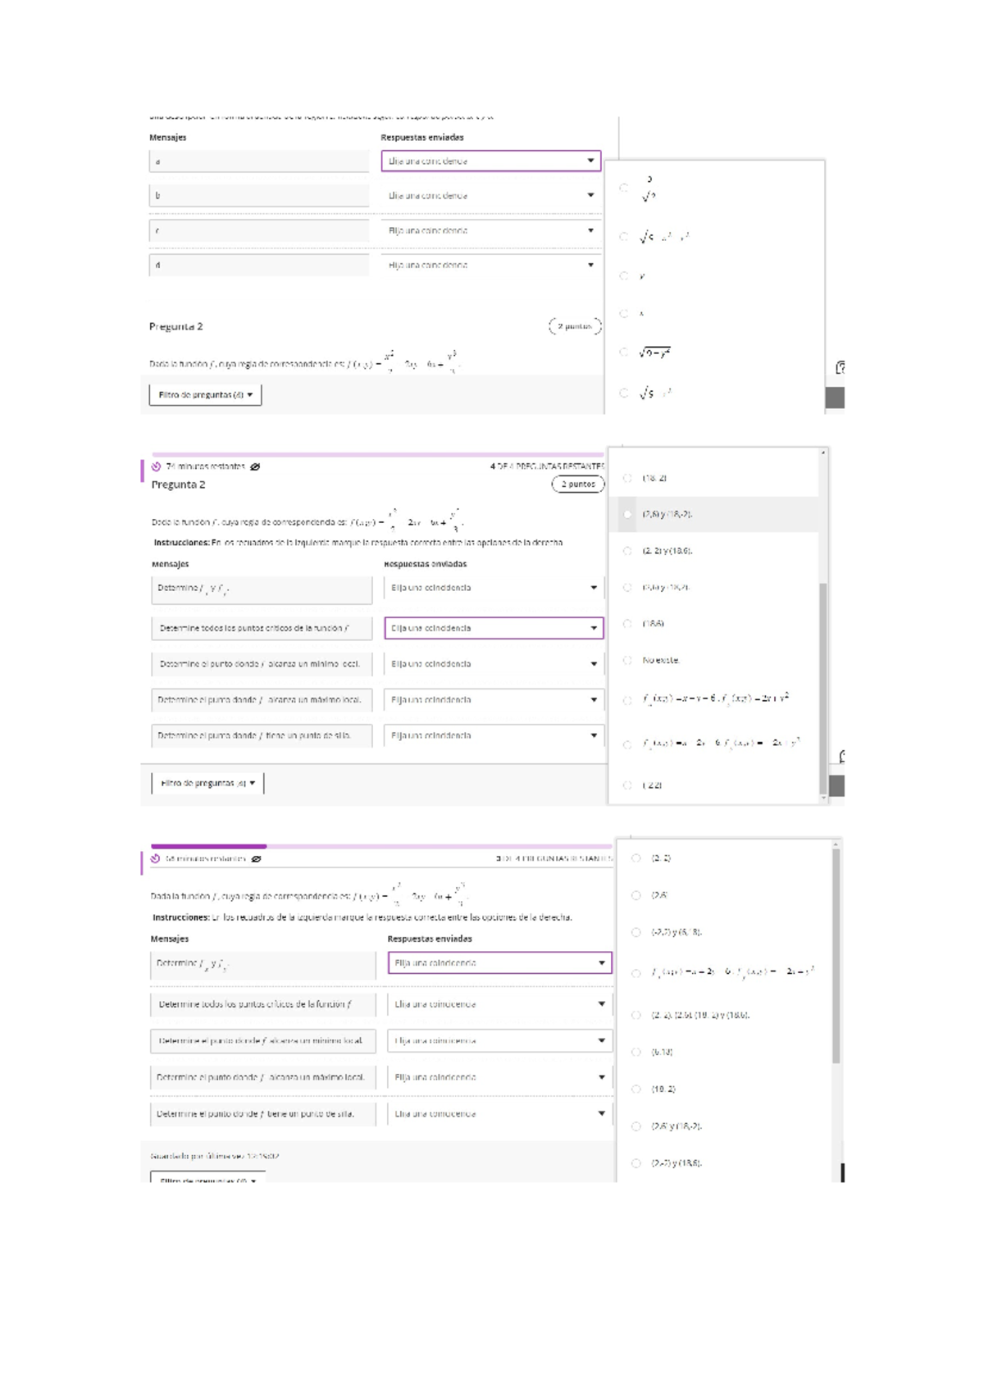This screenshot has width=984, height=1392.
Task: Expand the dropdown for message "b"
Action: point(490,195)
